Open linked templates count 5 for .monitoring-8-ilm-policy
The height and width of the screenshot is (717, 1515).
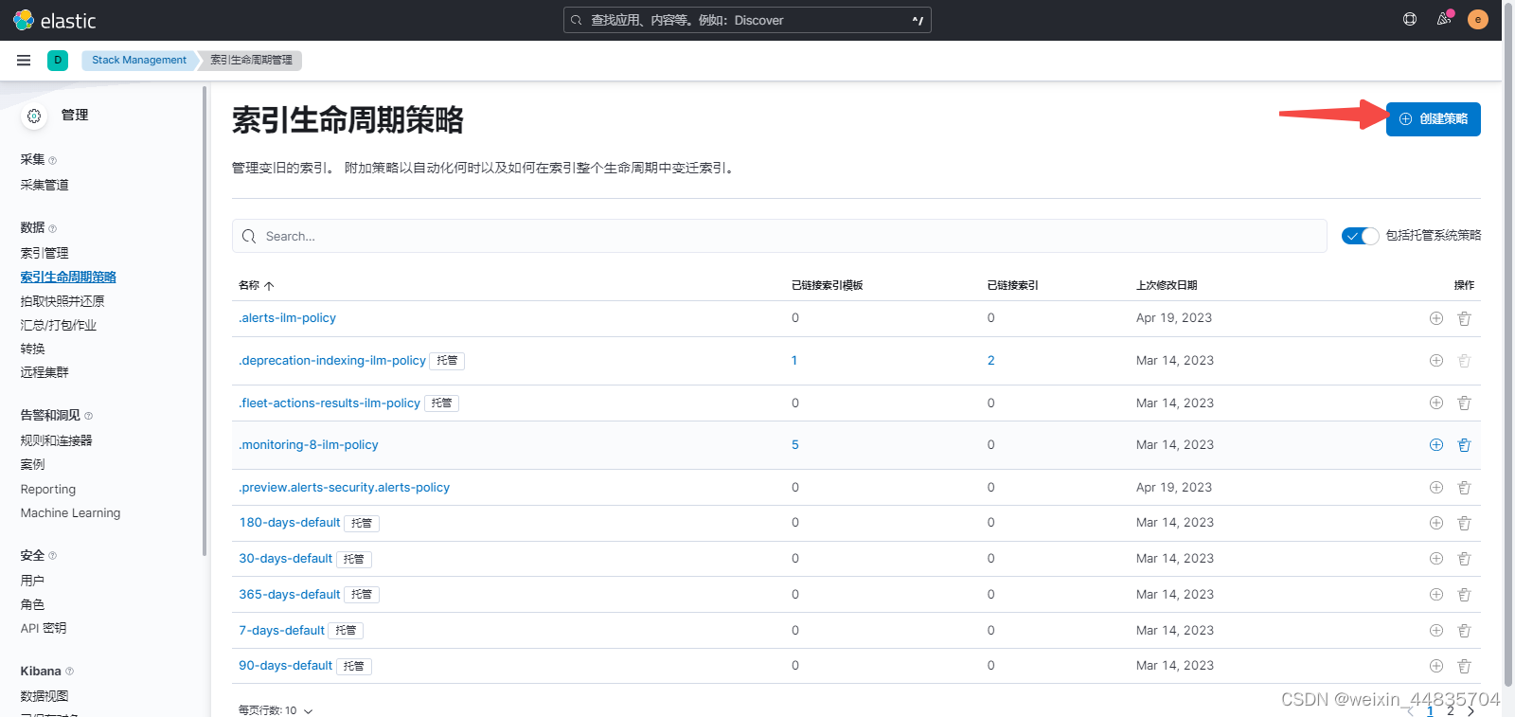tap(795, 445)
